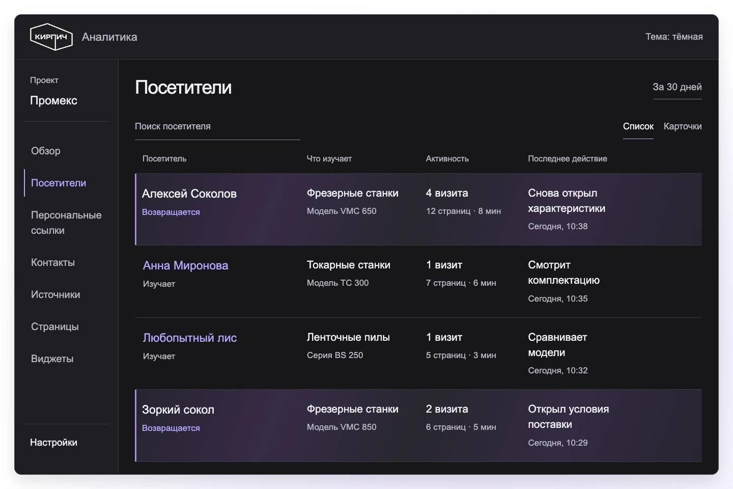Image resolution: width=733 pixels, height=489 pixels.
Task: Click the 4 визита activity cell
Action: coord(447,193)
